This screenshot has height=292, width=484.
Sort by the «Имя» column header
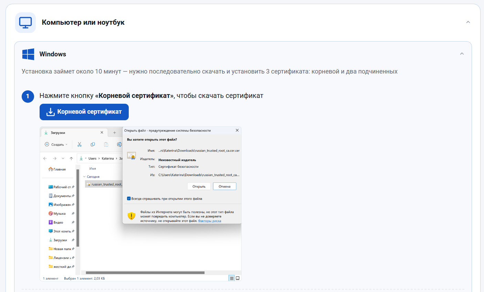click(x=93, y=169)
